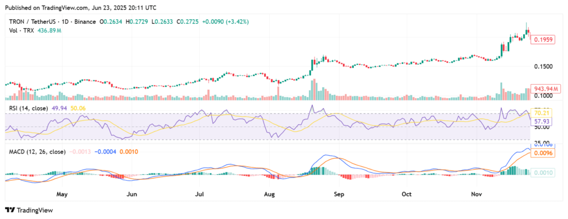Select the MACD (12, 26, close) legend
The height and width of the screenshot is (219, 568).
pos(37,152)
